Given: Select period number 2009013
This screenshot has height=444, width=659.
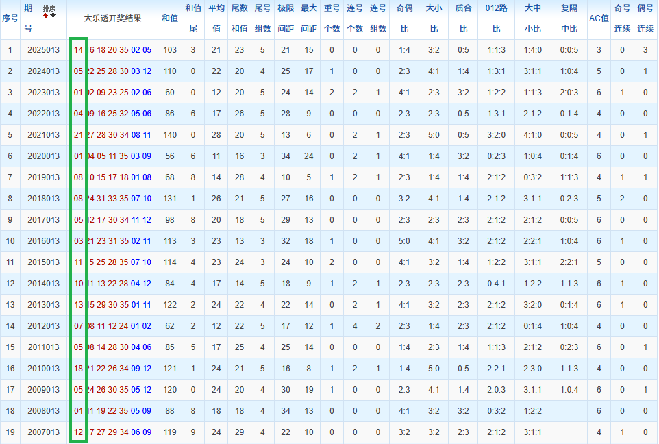Looking at the screenshot, I should [44, 390].
